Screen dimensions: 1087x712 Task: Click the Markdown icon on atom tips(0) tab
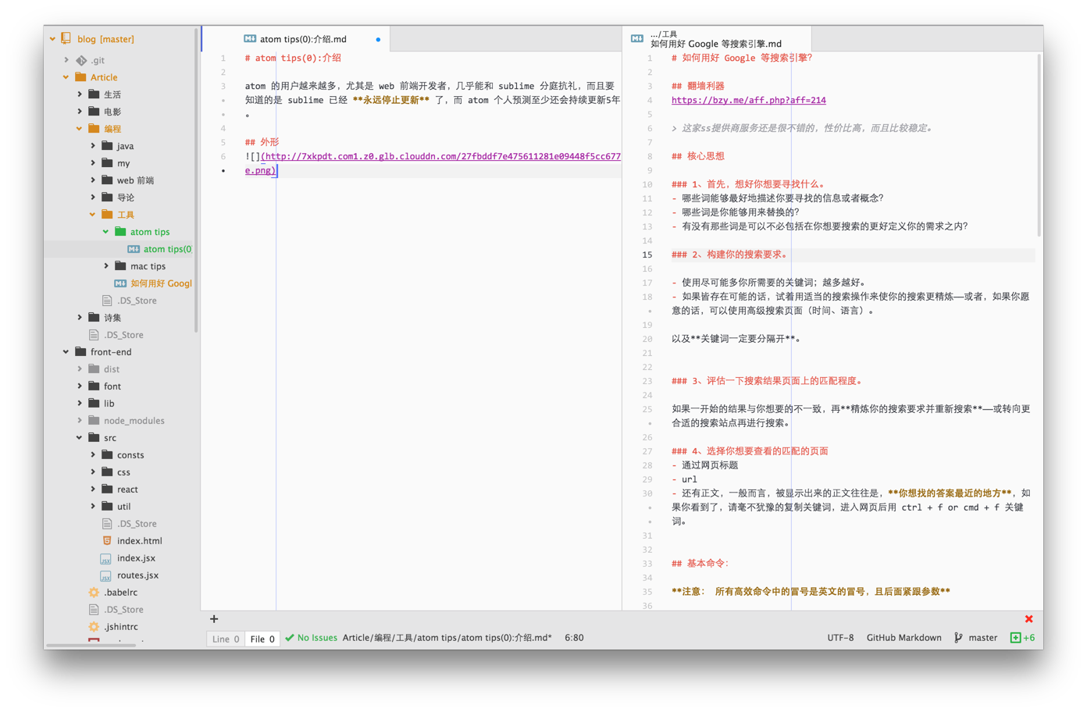pyautogui.click(x=251, y=37)
